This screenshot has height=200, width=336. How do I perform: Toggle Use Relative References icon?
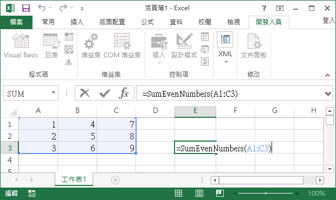(69, 49)
